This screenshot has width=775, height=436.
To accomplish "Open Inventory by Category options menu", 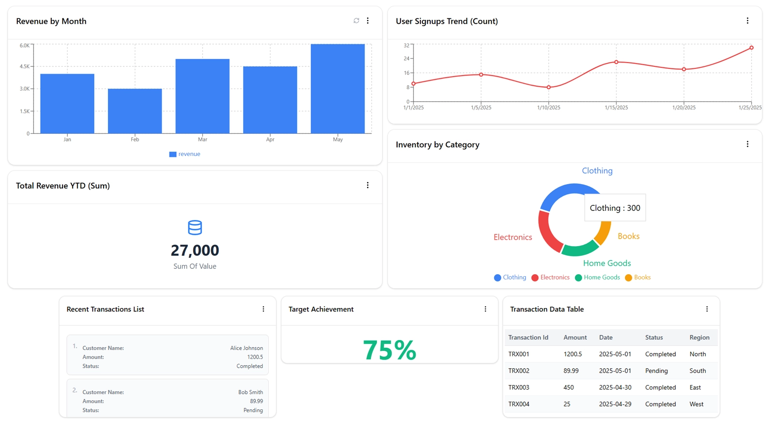I will (747, 144).
